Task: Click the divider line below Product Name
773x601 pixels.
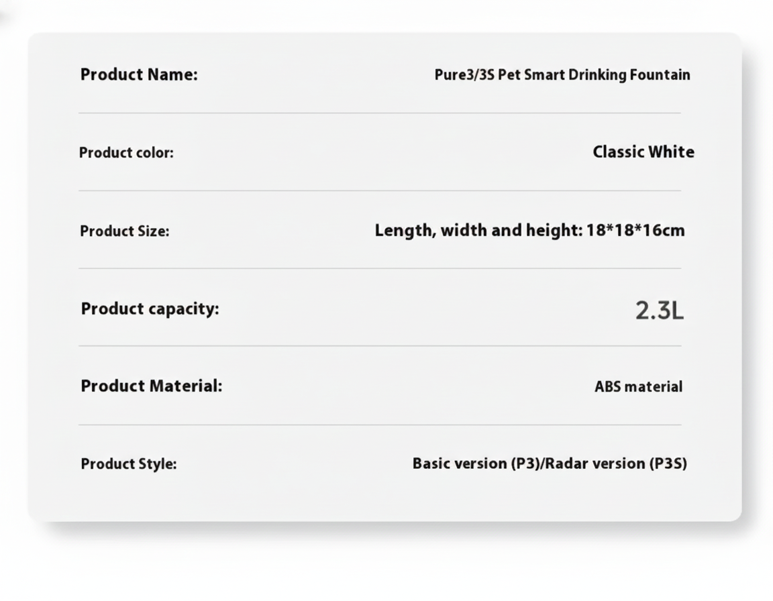Action: 380,113
